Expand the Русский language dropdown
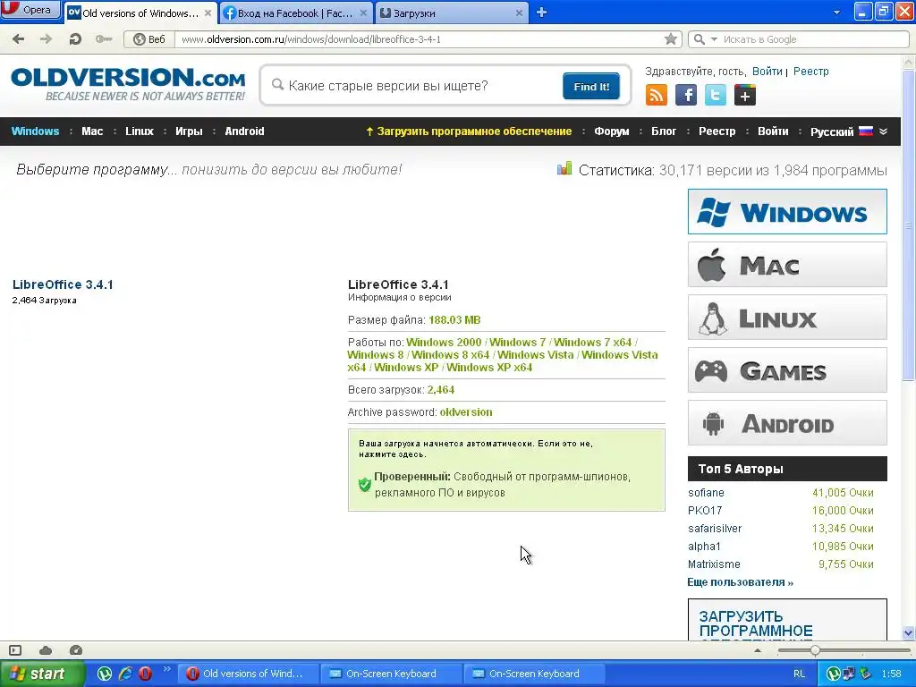 coord(883,131)
